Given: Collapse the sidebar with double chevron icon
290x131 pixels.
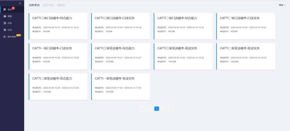Looking at the screenshot, I should [x=20, y=3].
